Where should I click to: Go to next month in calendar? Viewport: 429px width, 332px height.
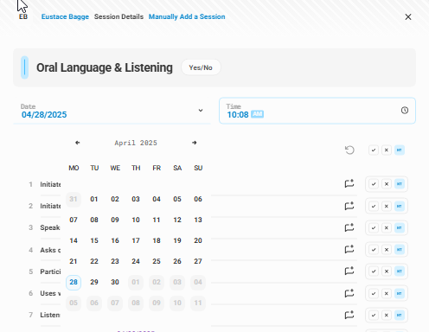coord(195,143)
